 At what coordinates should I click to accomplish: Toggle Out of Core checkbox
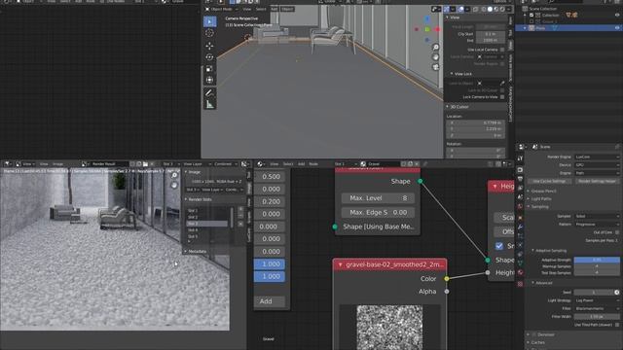coord(617,232)
